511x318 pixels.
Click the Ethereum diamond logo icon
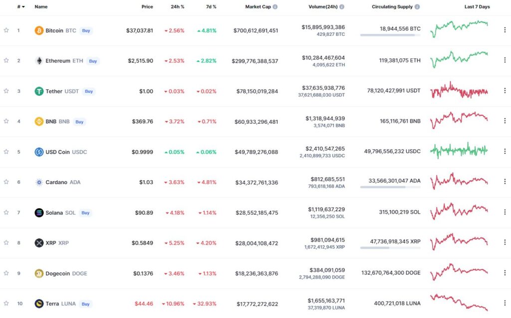[39, 61]
